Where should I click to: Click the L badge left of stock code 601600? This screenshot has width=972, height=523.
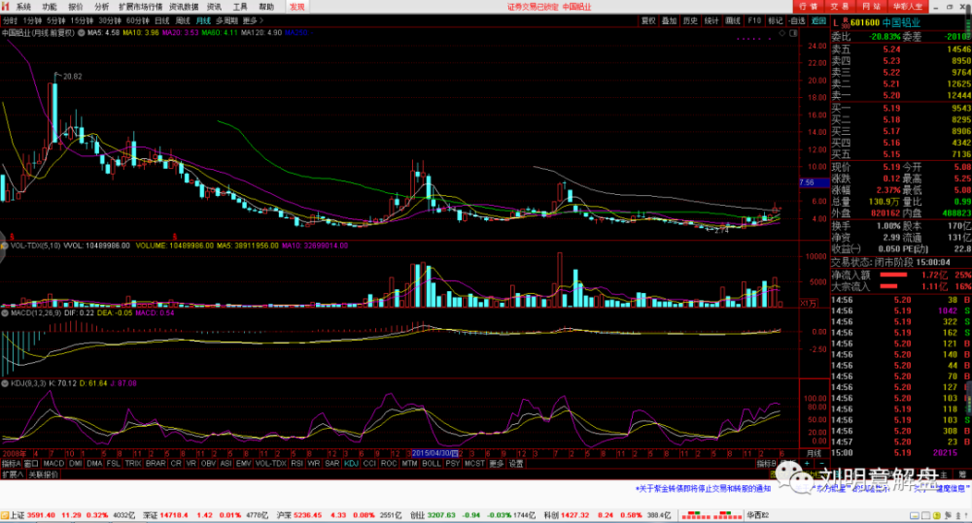tap(836, 20)
